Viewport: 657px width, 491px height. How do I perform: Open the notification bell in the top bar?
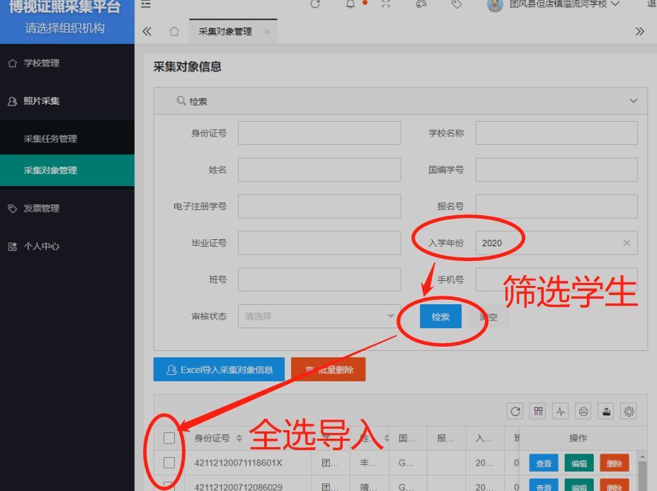coord(350,4)
